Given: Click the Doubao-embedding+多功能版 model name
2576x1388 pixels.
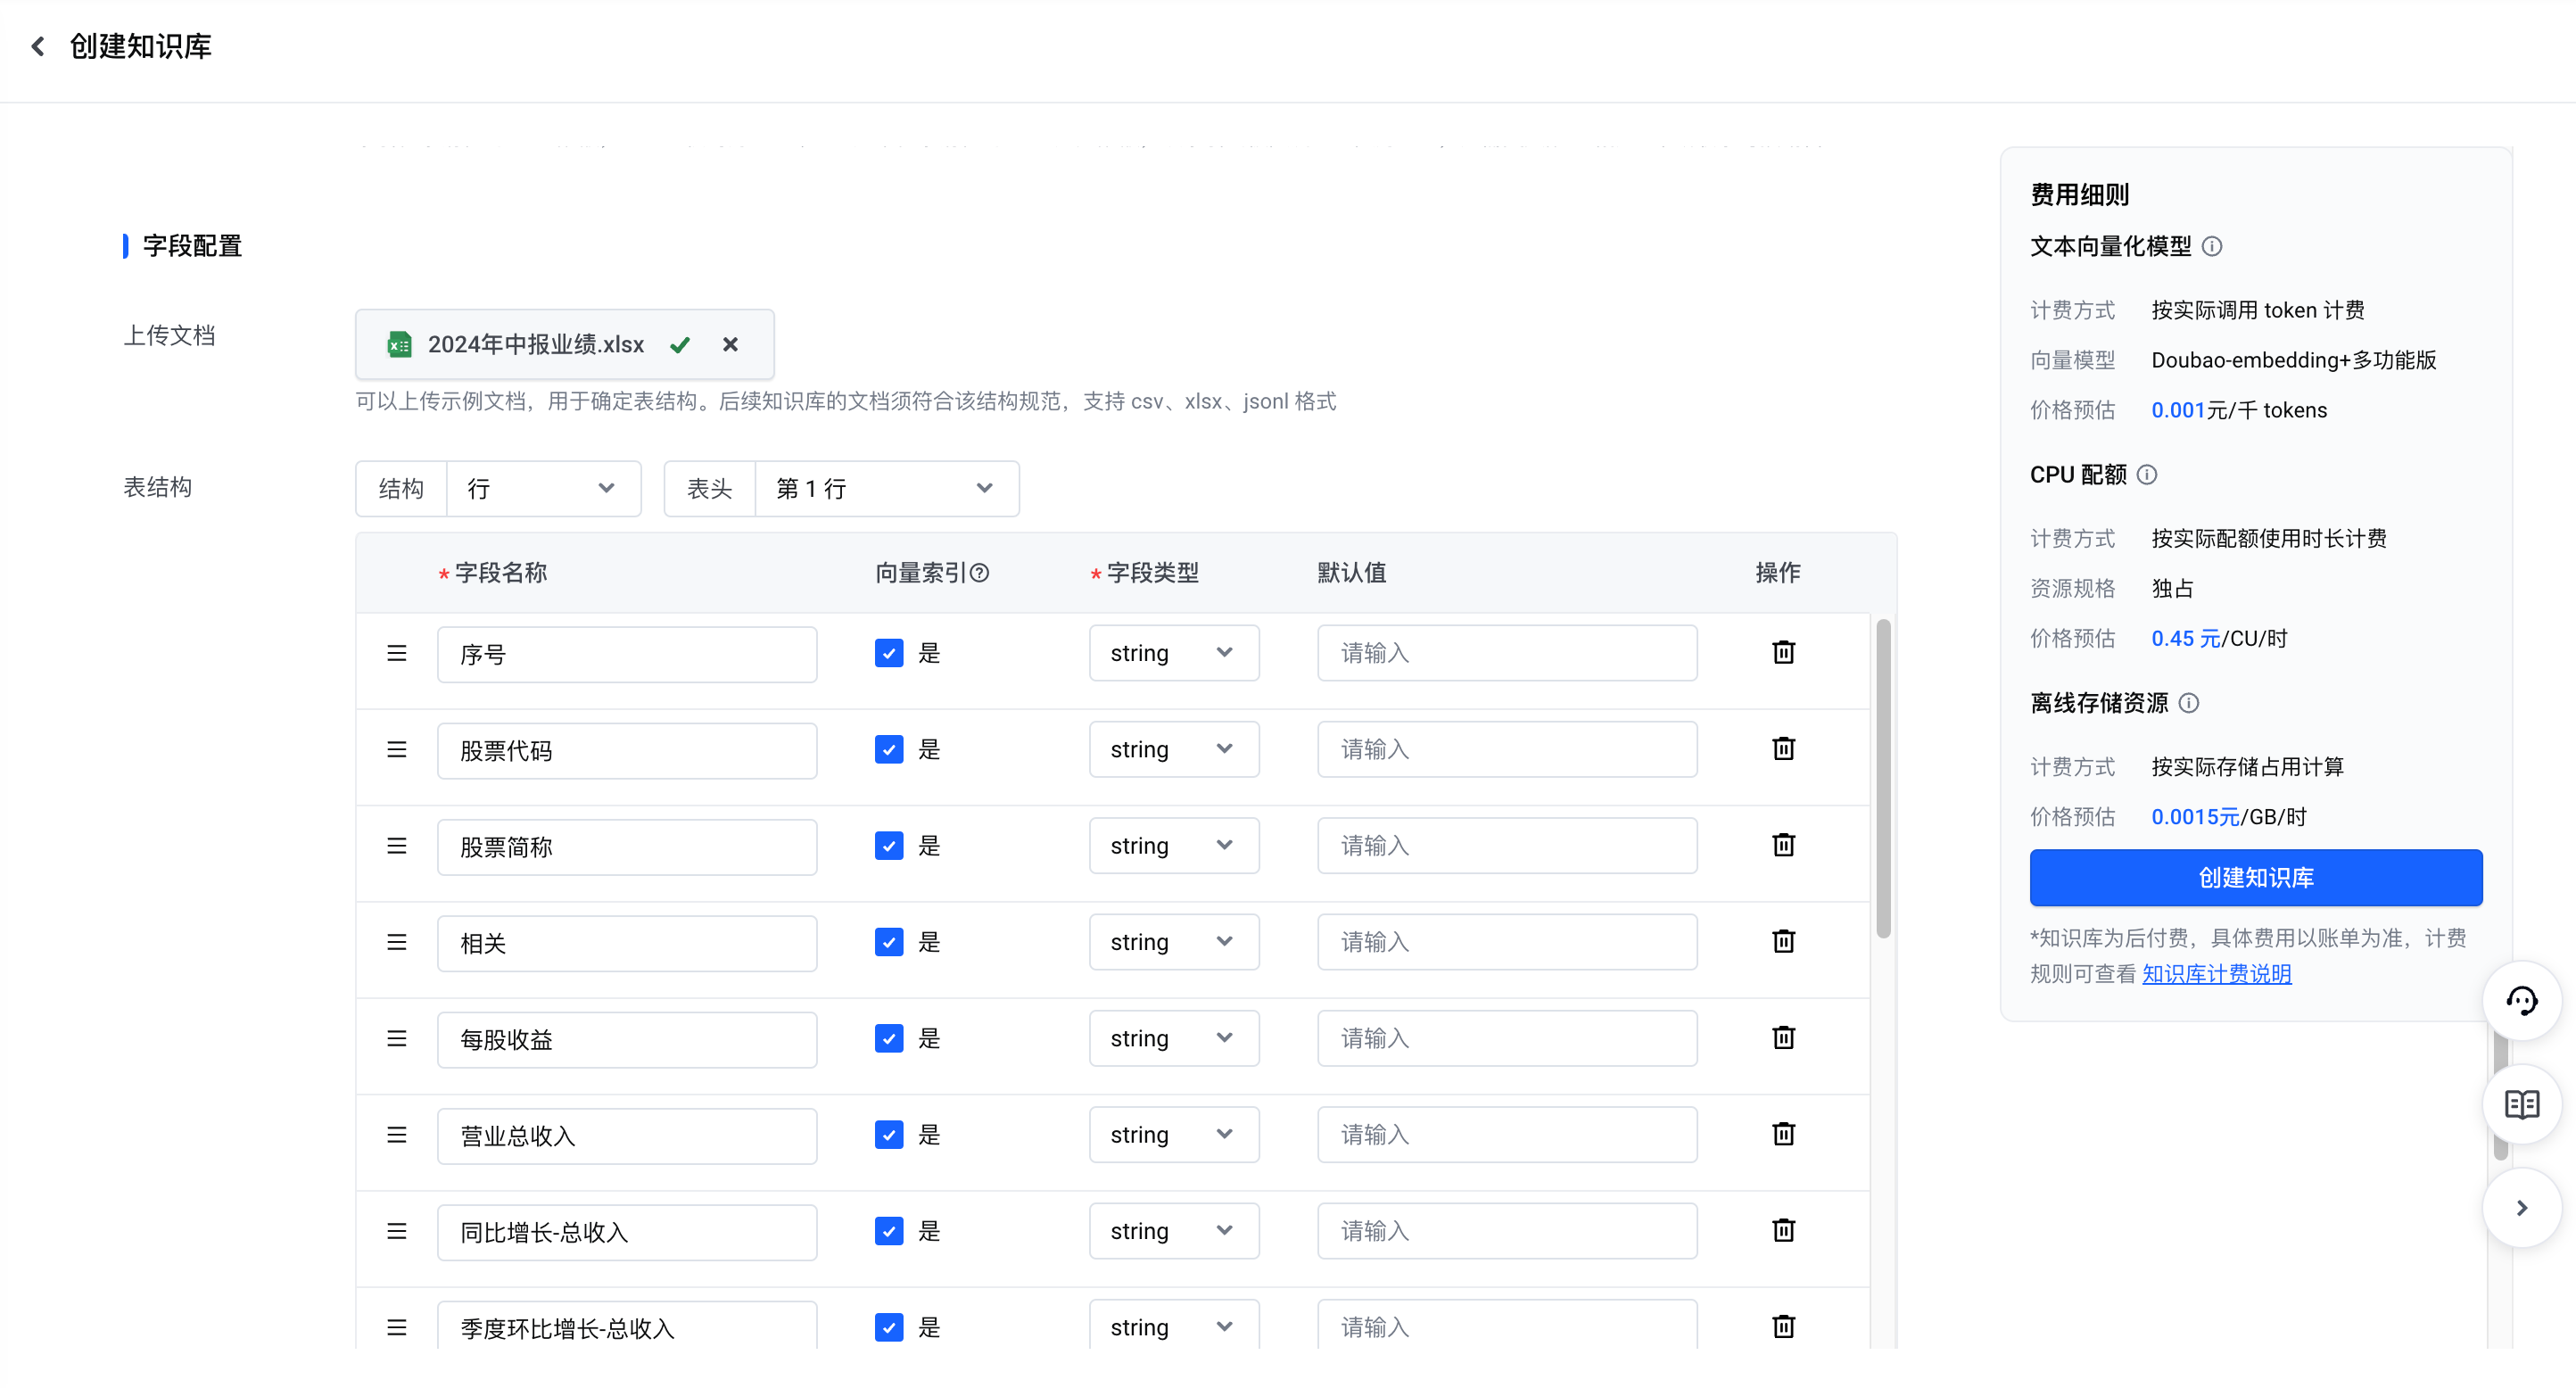Looking at the screenshot, I should coord(2293,360).
